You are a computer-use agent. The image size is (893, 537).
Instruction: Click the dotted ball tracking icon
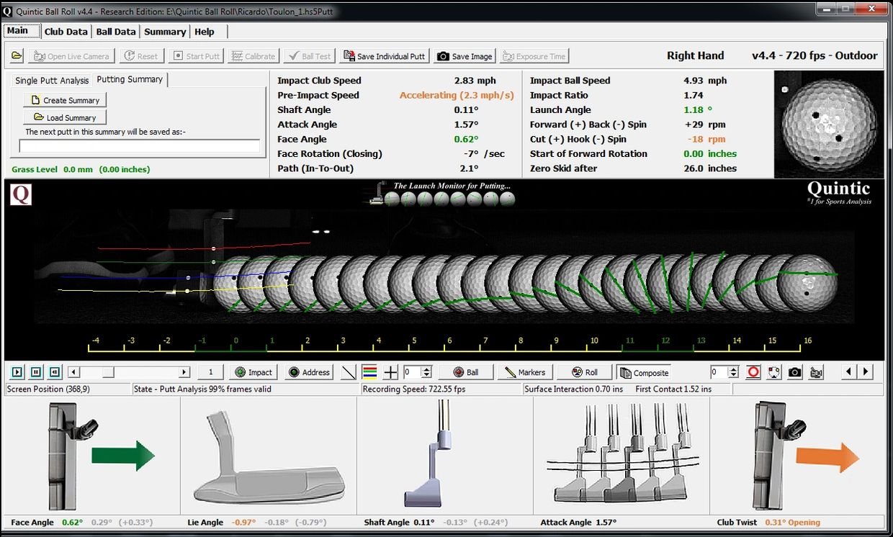774,372
